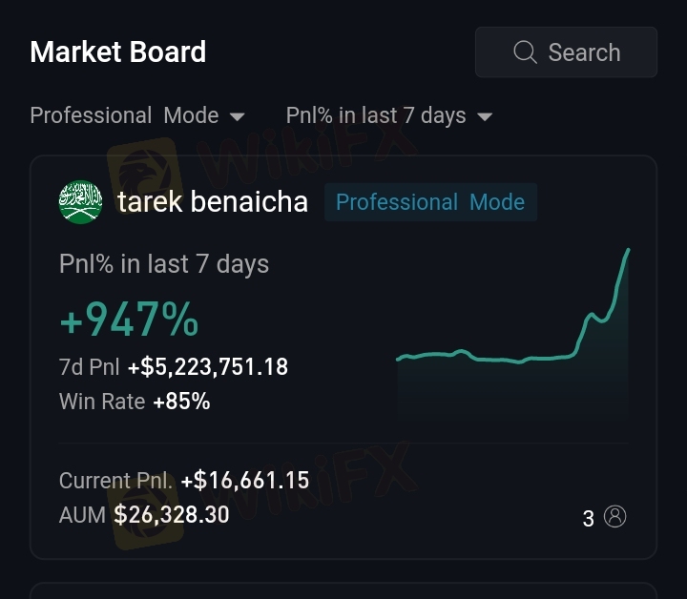The width and height of the screenshot is (687, 599).
Task: Select the Pnl% in last 7 days filter text
Action: [x=376, y=115]
